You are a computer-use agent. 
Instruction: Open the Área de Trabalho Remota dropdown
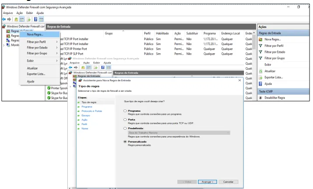pos(179,133)
